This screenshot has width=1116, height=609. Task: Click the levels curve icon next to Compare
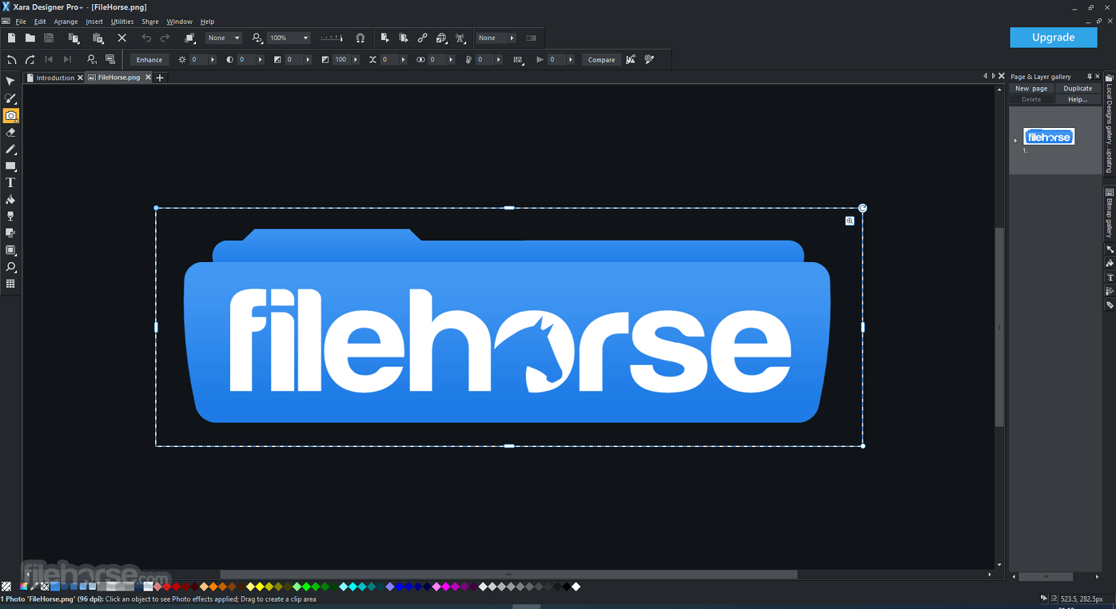[631, 60]
